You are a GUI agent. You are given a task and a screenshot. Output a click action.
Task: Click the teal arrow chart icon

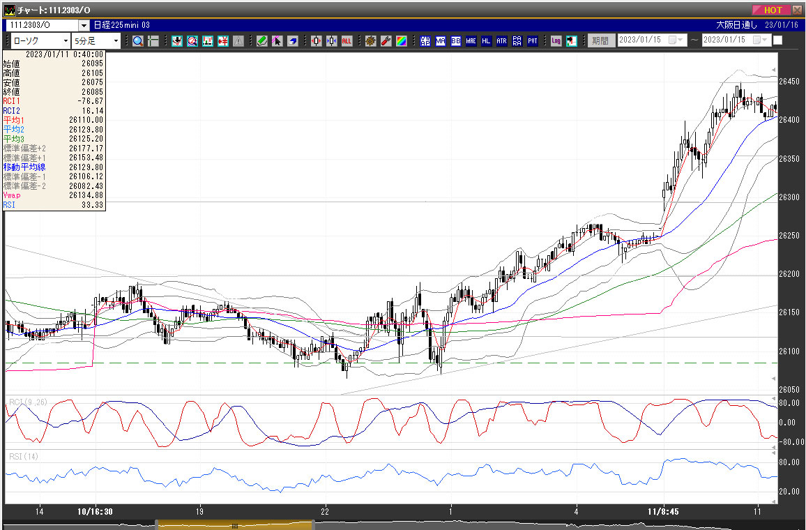click(x=572, y=41)
